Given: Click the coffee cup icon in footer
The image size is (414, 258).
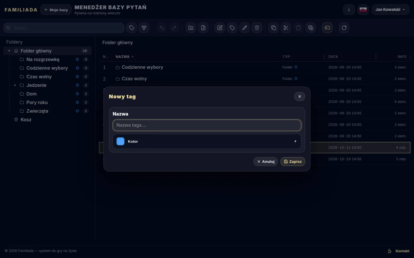Looking at the screenshot, I should coord(389,251).
